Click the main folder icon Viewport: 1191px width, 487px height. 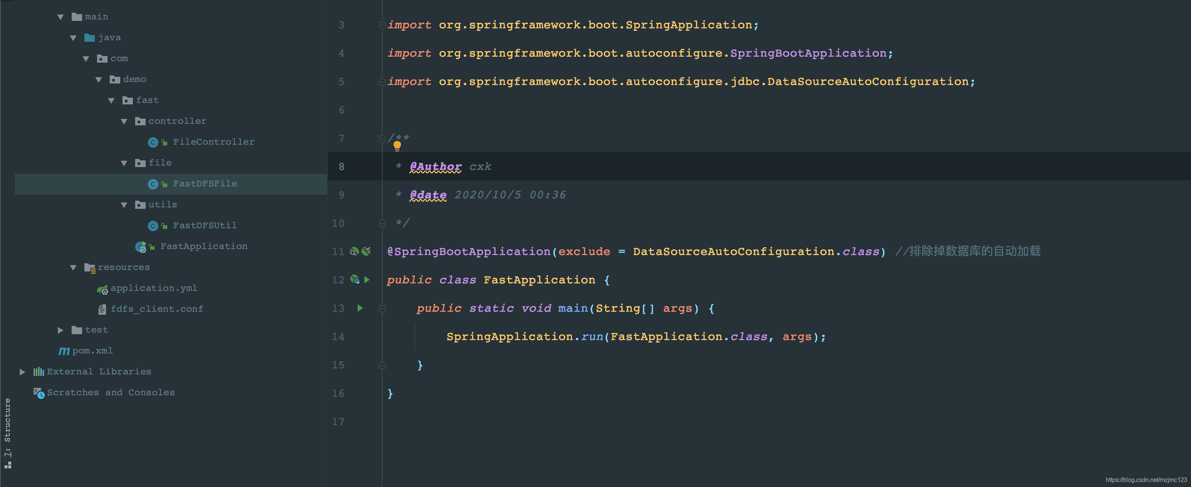click(x=77, y=17)
